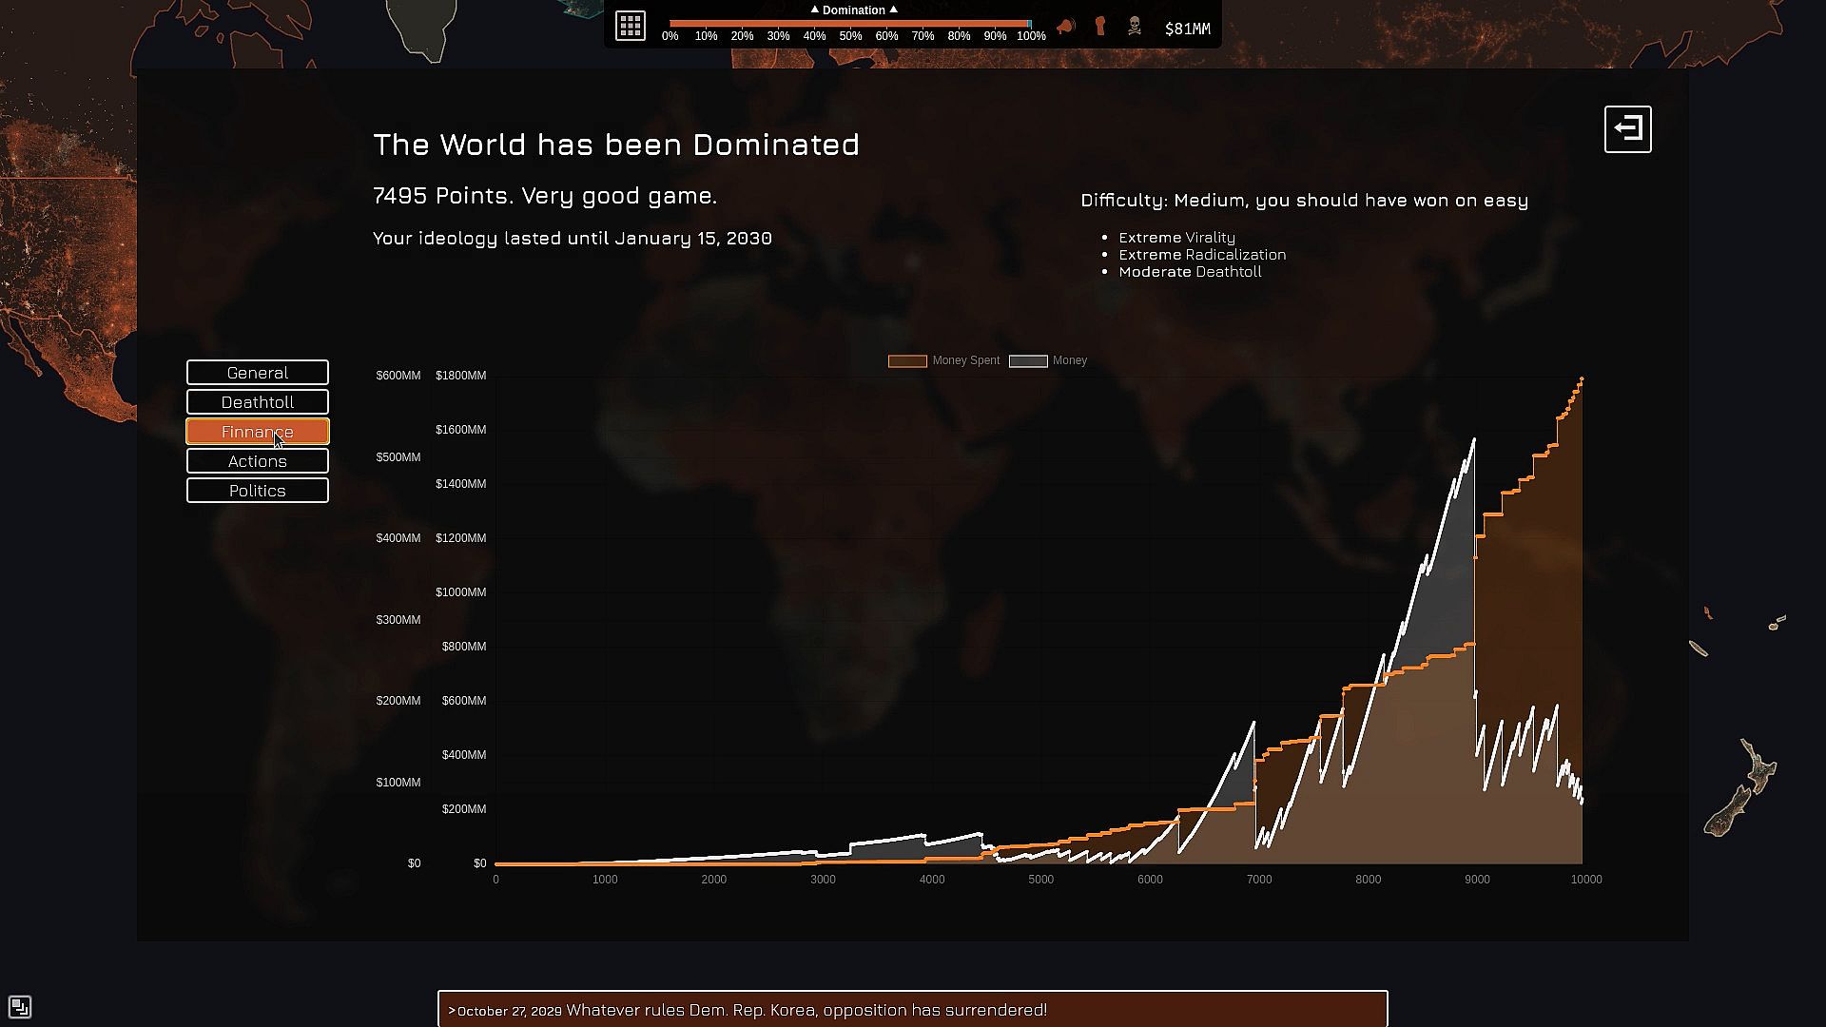This screenshot has height=1027, width=1826.
Task: Collapse Domination panel via right arrow
Action: [x=894, y=10]
